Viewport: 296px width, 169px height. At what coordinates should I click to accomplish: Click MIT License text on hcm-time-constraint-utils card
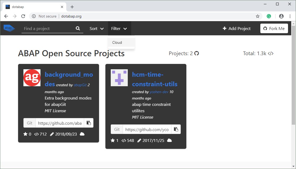142,117
